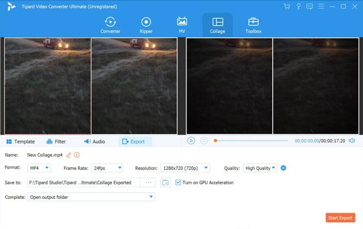Switch to the Filter tab
Image resolution: width=363 pixels, height=229 pixels.
point(56,141)
